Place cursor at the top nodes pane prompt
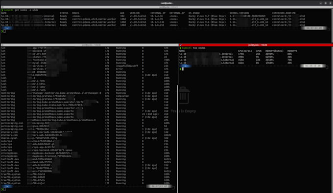The width and height of the screenshot is (333, 193). click(183, 69)
